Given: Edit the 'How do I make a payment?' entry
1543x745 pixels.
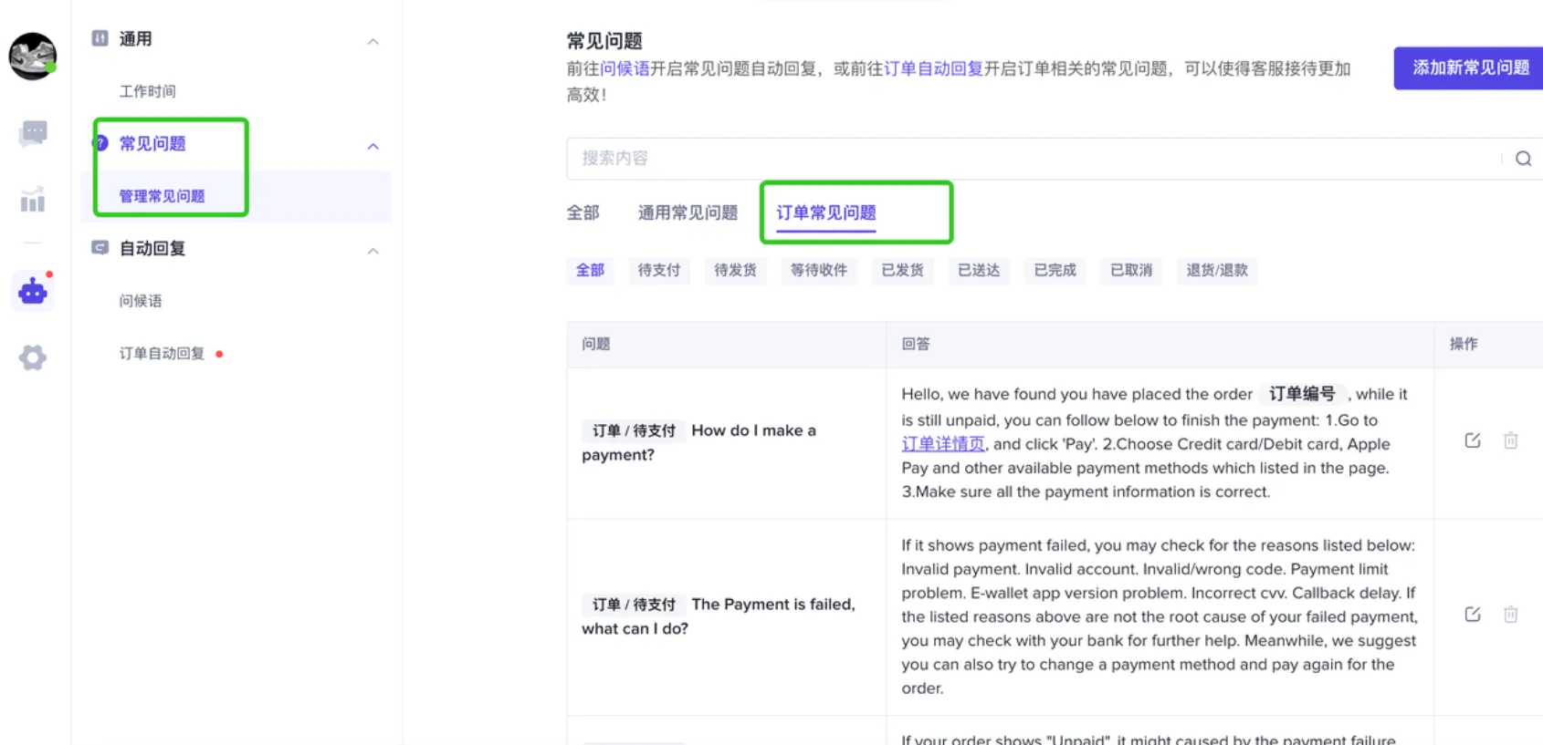Looking at the screenshot, I should pyautogui.click(x=1473, y=440).
